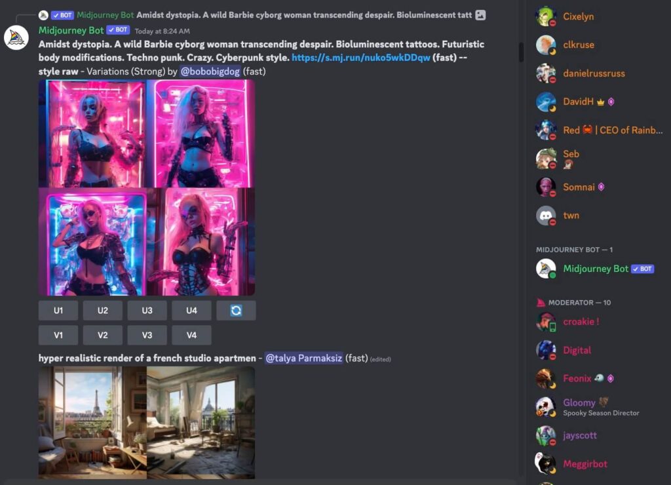Click the @bobobigdog mention

(210, 71)
